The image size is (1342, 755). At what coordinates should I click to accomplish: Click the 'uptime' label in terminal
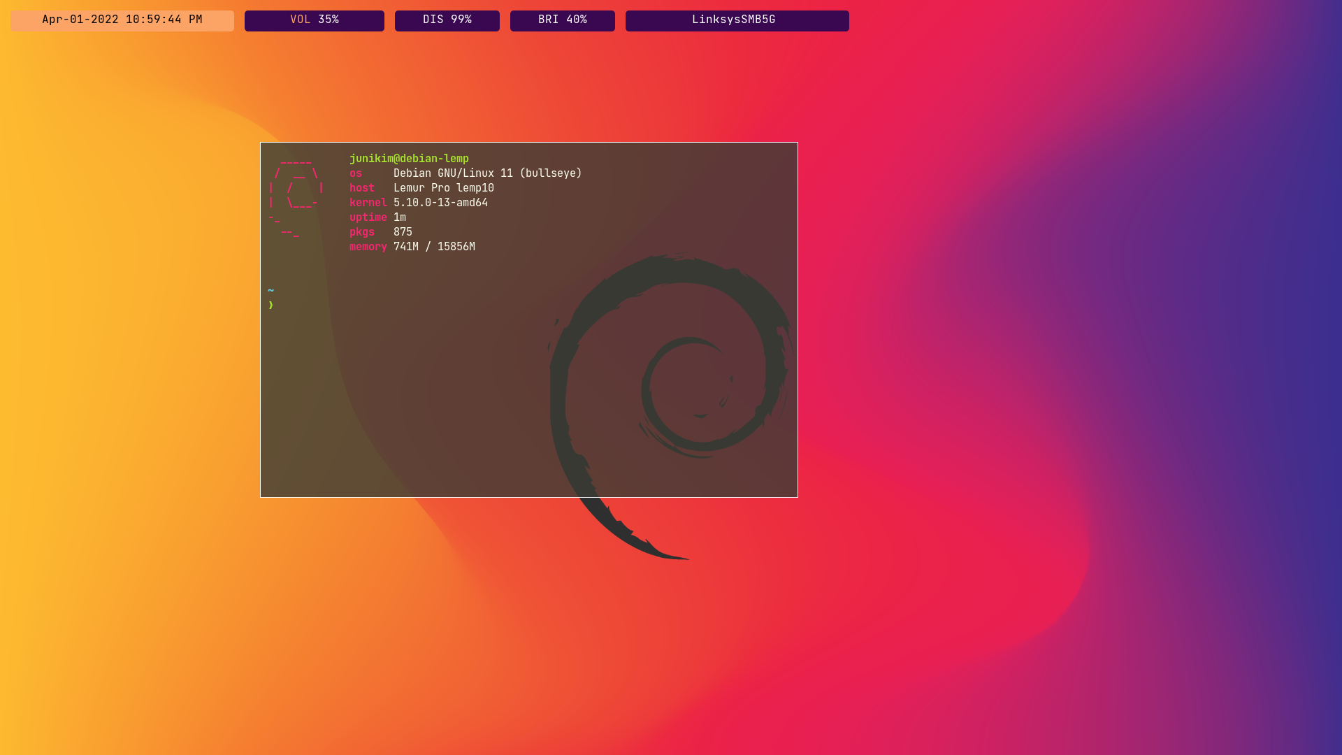368,217
